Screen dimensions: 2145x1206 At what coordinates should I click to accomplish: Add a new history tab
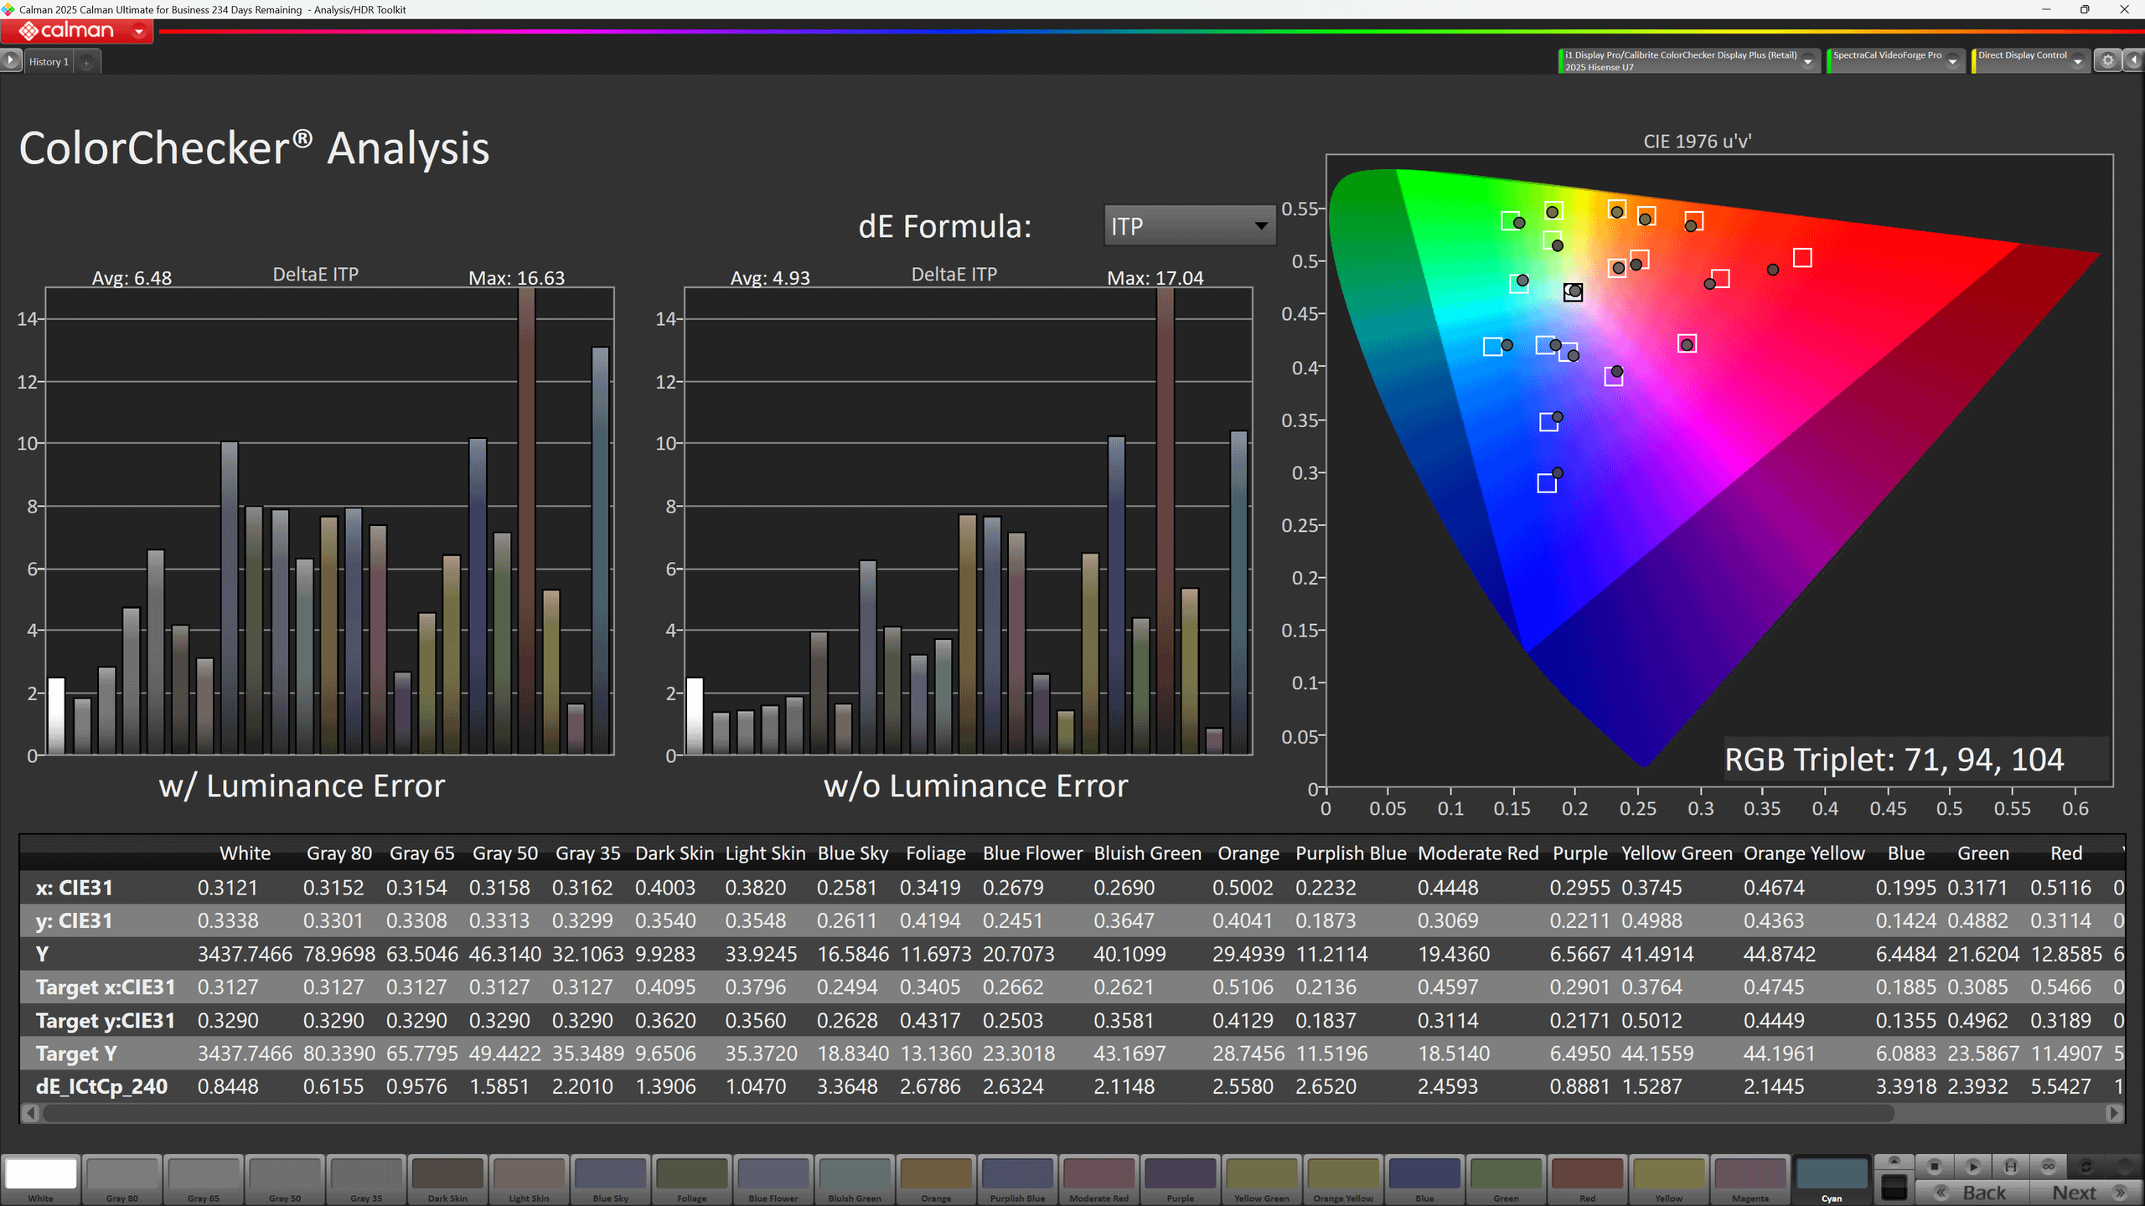coord(86,63)
